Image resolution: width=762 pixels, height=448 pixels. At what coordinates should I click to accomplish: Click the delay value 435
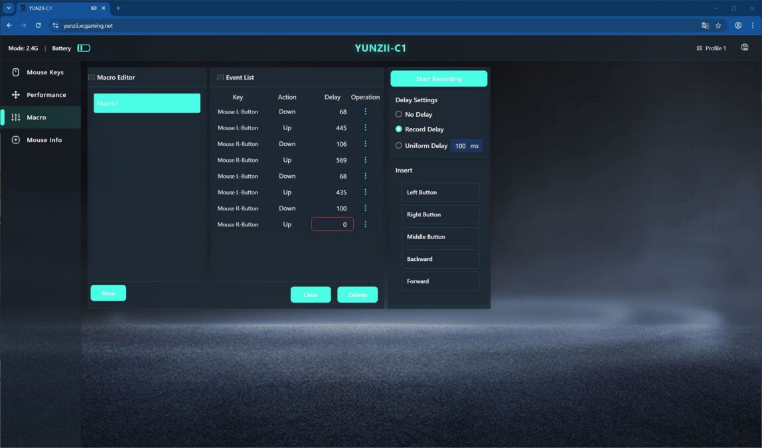[341, 192]
